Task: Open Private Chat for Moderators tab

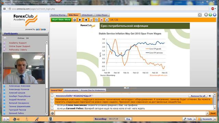Action: (93, 90)
